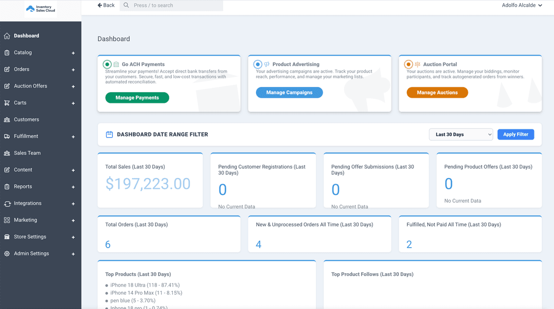The height and width of the screenshot is (309, 554).
Task: Click the Admin Settings gear icon
Action: [7, 254]
